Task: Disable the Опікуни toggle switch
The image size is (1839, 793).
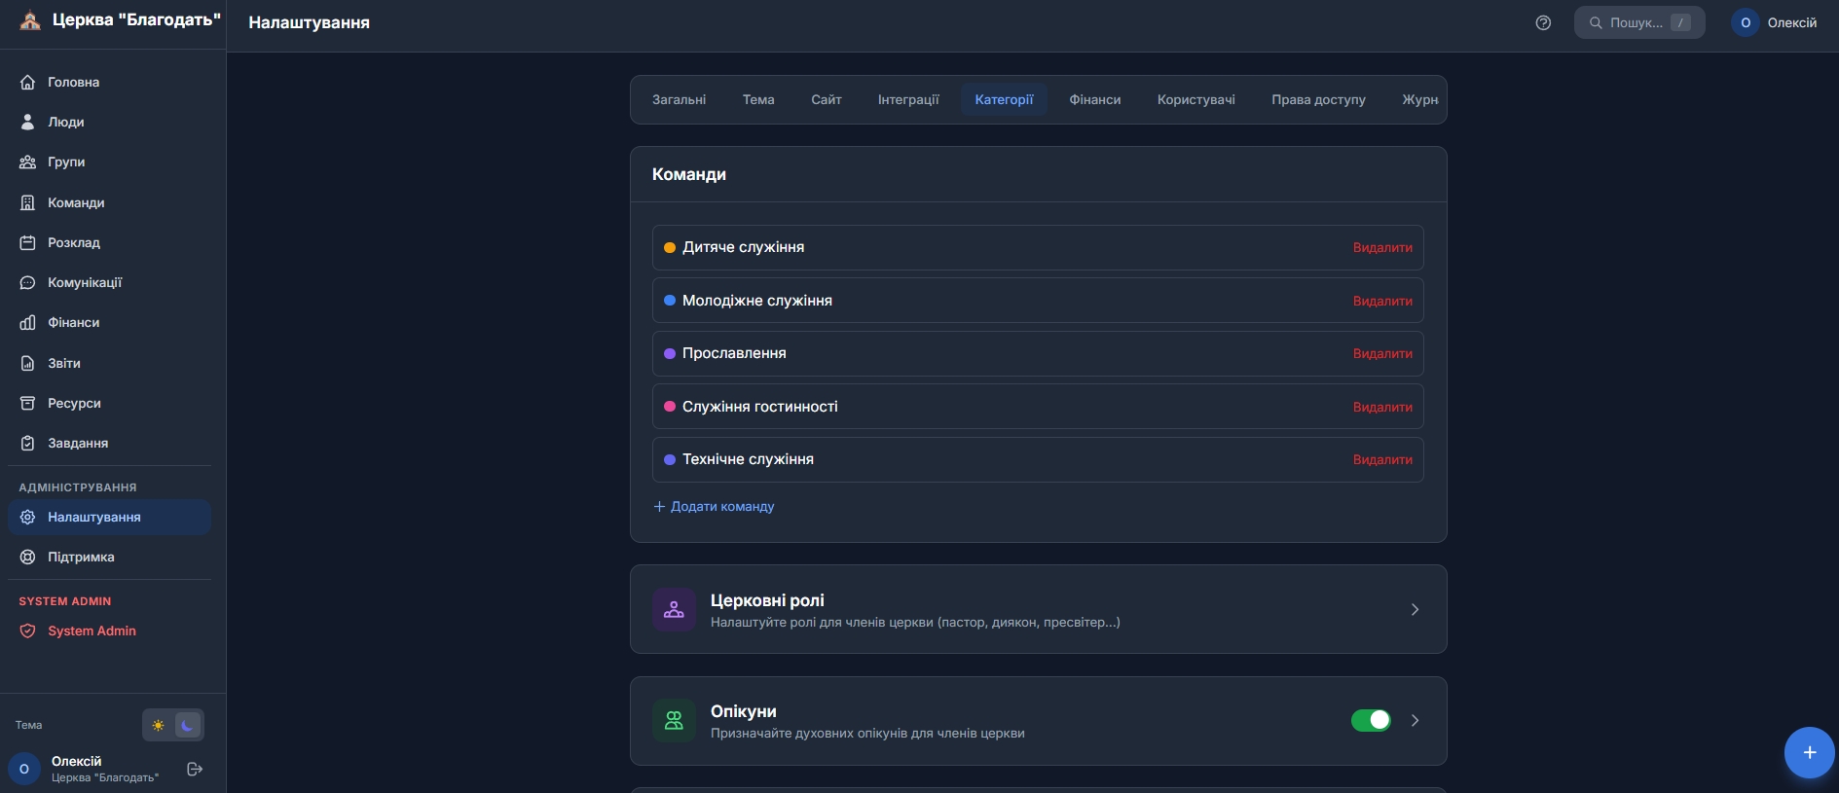Action: pos(1371,720)
